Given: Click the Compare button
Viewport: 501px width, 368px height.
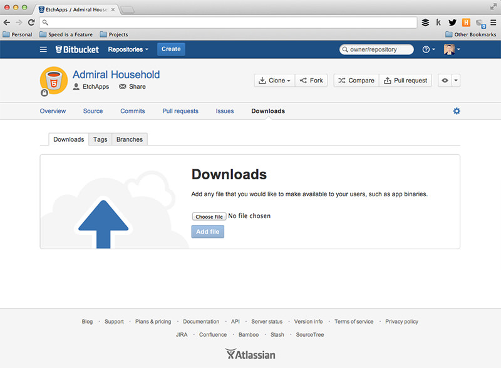Looking at the screenshot, I should click(x=356, y=81).
